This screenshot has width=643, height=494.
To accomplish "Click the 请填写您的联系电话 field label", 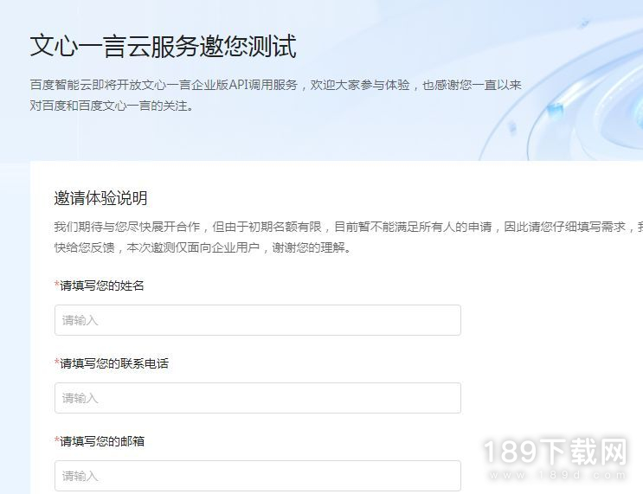I will (114, 363).
